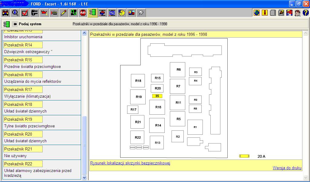Viewport: 310px width, 182px height.
Task: Click the green oscilloscope waveform icon
Action: coord(73,13)
